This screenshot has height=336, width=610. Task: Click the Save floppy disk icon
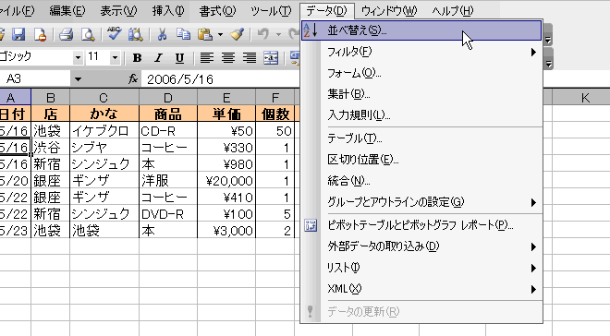[18, 34]
